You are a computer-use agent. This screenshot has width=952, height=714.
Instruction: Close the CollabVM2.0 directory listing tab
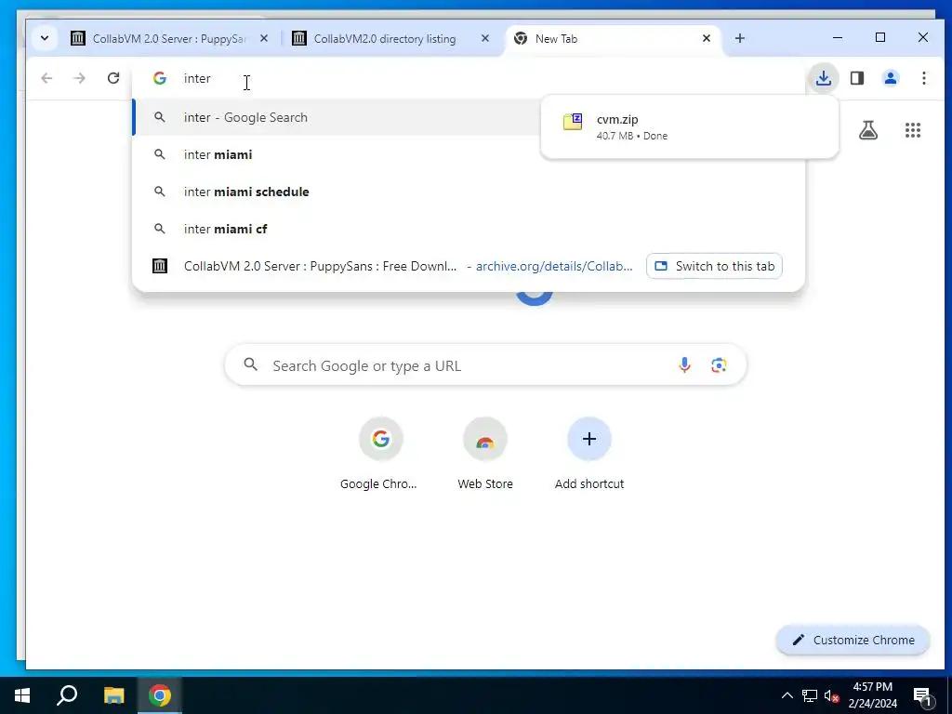(x=485, y=38)
